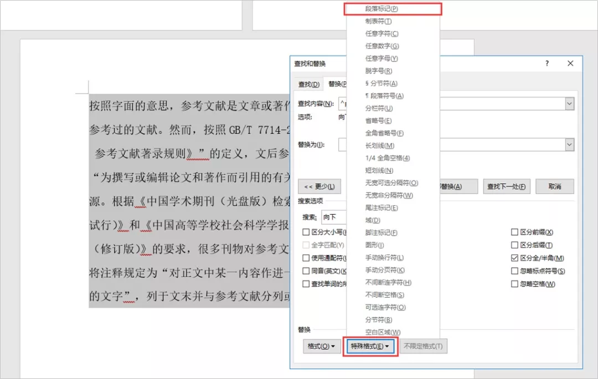
Task: Enable the 忽略空格 checkbox
Action: point(514,283)
